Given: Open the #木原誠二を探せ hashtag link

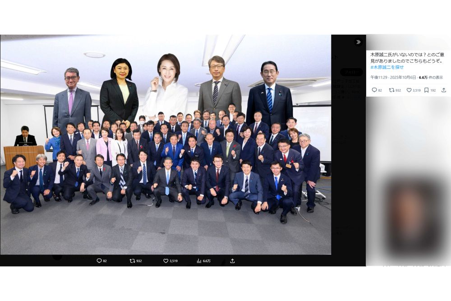Looking at the screenshot, I should (x=387, y=67).
